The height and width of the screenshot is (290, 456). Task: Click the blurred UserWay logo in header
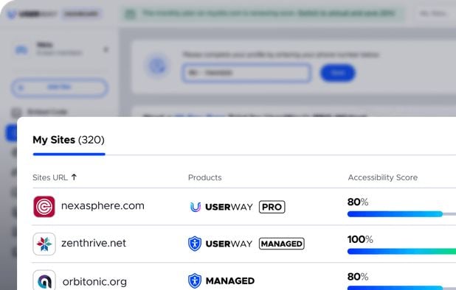tap(32, 14)
